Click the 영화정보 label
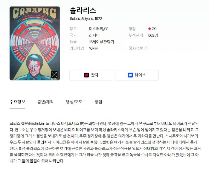The height and width of the screenshot is (171, 209). point(136,48)
